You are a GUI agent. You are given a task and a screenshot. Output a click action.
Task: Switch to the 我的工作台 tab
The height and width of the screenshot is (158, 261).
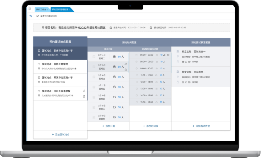point(40,10)
